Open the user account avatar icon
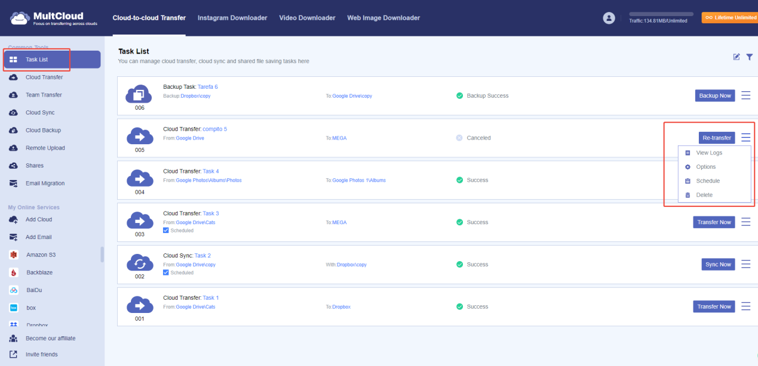 tap(609, 18)
